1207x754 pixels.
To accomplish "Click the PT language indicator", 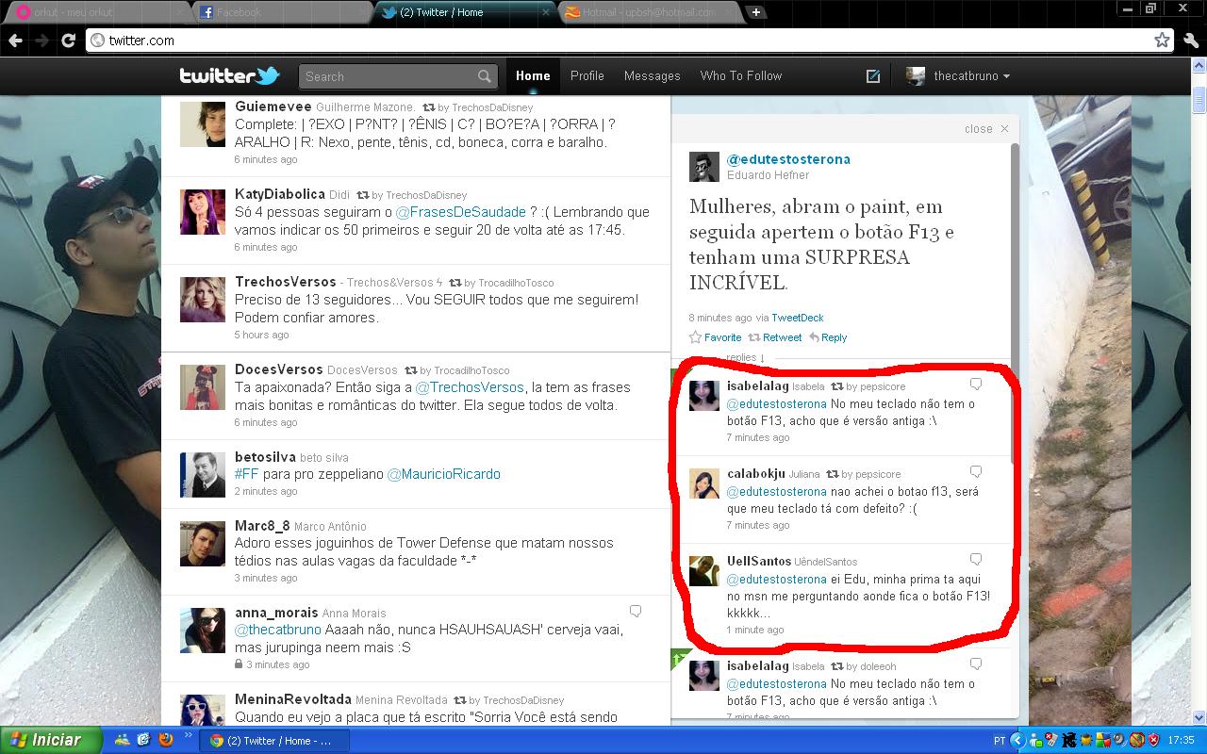I will 1000,741.
